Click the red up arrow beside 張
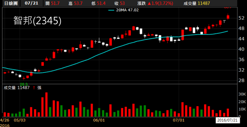 34,88
